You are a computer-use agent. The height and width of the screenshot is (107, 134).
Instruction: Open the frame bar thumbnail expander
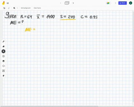pos(67,3)
